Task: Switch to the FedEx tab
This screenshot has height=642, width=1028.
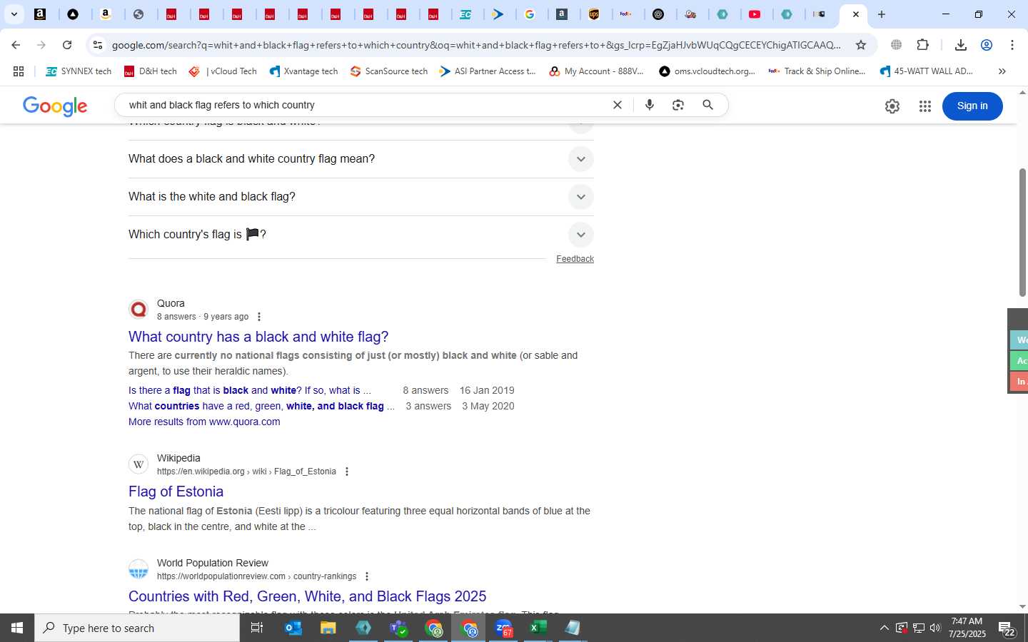Action: (x=626, y=14)
